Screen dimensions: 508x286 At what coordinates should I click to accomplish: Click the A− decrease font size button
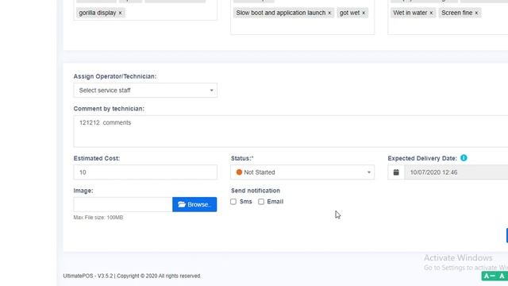coord(490,276)
